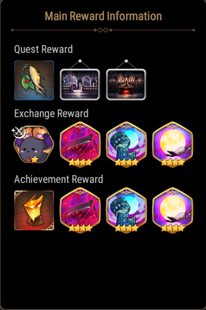
Task: Select the ginseng root quest reward
Action: [x=34, y=80]
